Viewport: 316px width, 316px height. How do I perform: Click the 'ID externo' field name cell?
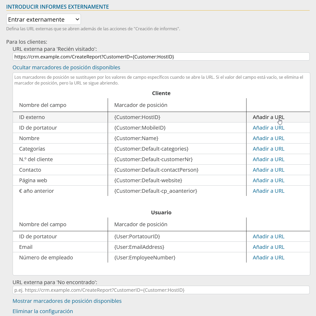tap(32, 117)
